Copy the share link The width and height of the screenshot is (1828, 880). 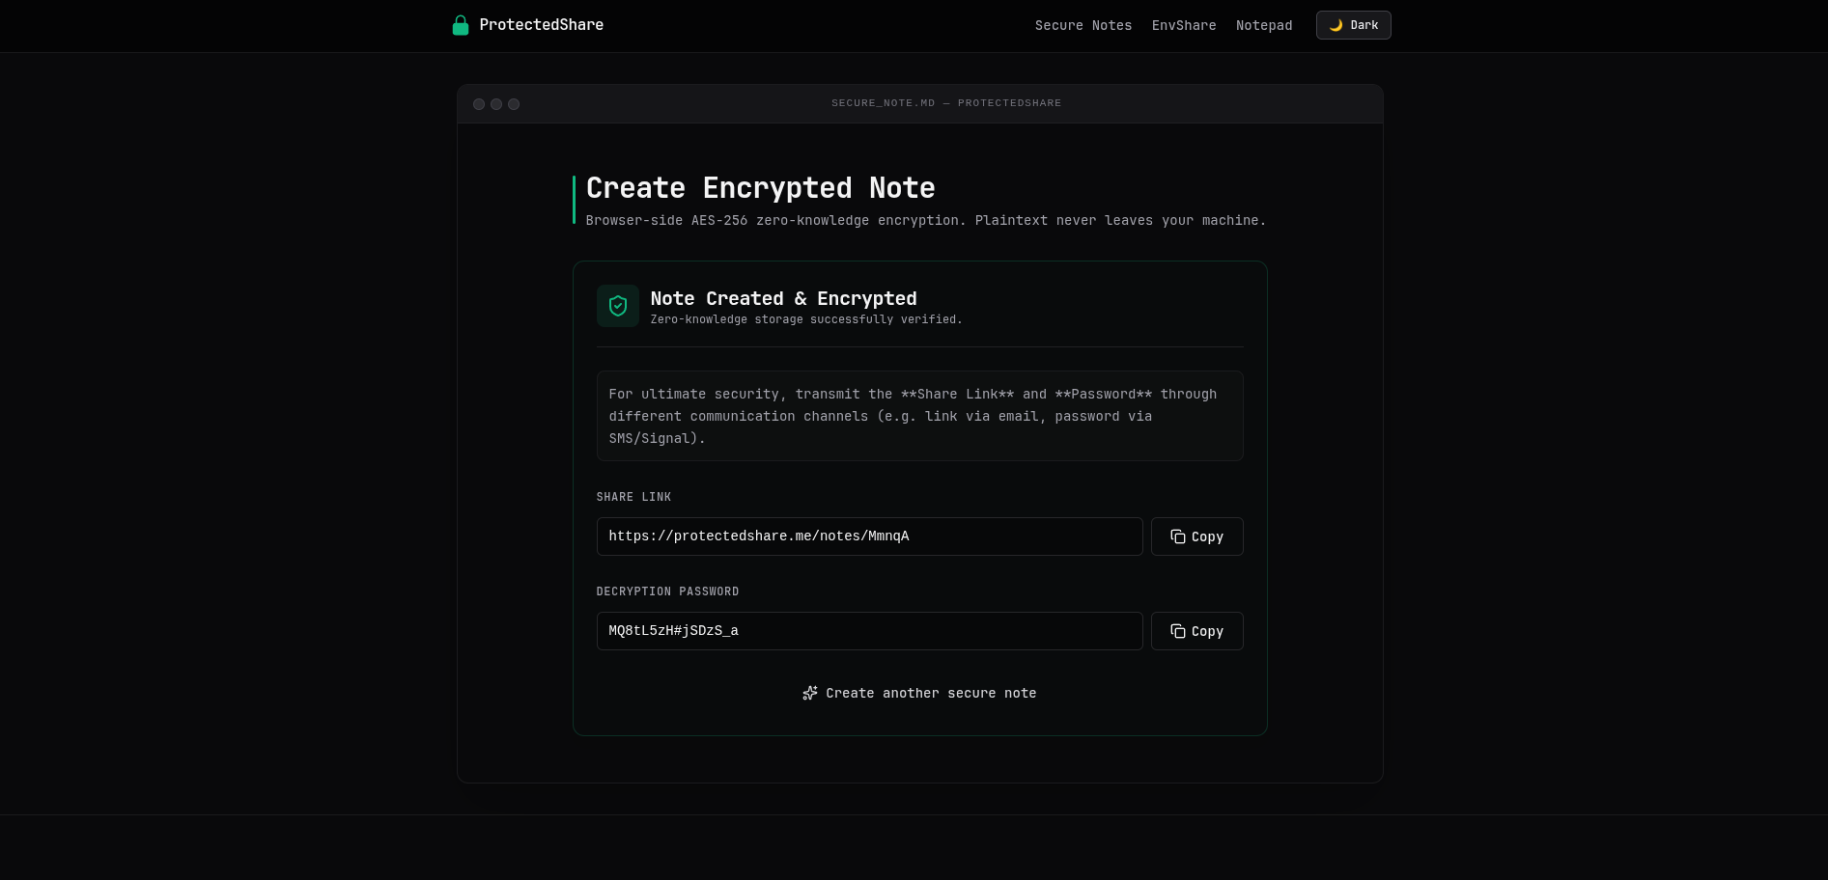(x=1196, y=536)
